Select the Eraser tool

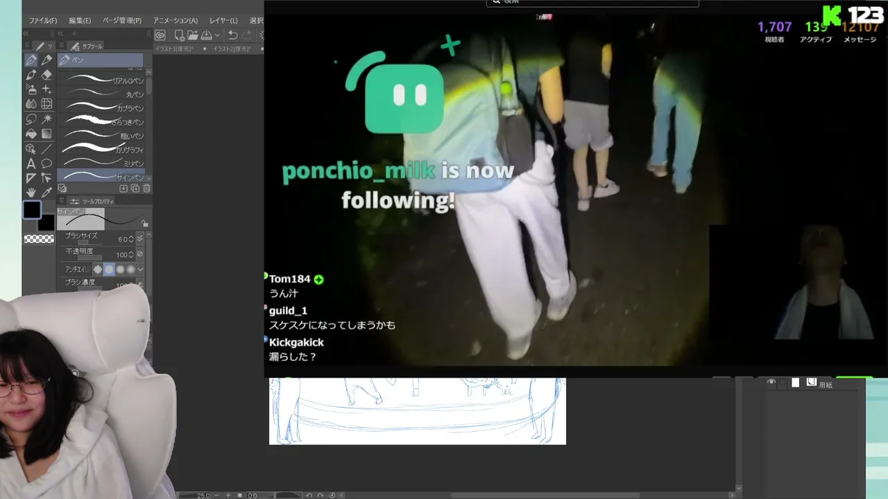coord(46,75)
